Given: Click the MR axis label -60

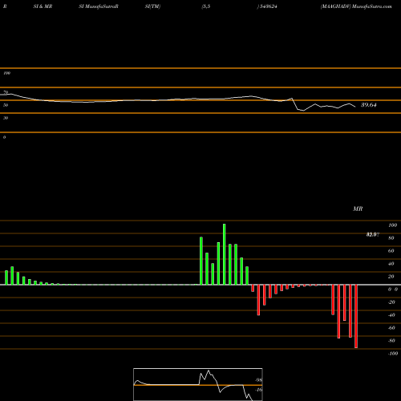Looking at the screenshot, I should pyautogui.click(x=391, y=328).
